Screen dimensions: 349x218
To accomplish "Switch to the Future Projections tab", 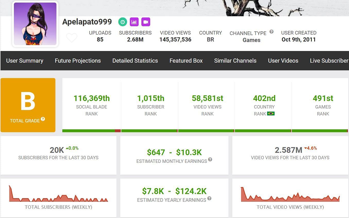I will [x=78, y=61].
